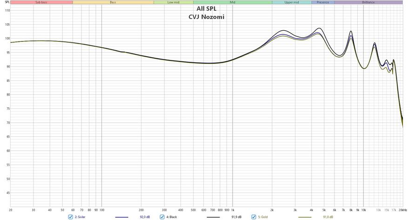Uncheck the 2: Sivler trace checkbox
The image size is (408, 220).
pos(70,217)
